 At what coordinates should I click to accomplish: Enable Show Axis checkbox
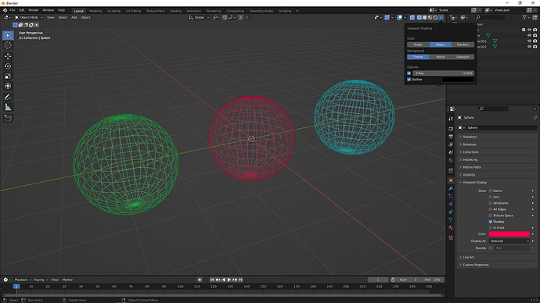(x=491, y=197)
